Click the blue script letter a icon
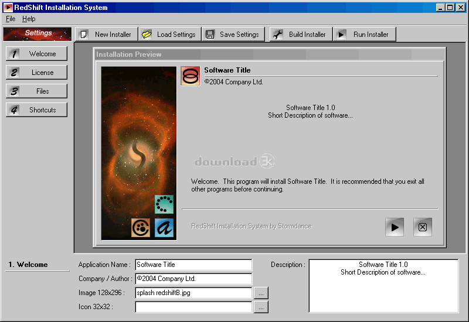The width and height of the screenshot is (469, 322). pyautogui.click(x=164, y=228)
